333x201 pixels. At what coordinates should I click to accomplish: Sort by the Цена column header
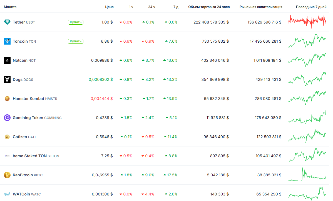coord(109,7)
